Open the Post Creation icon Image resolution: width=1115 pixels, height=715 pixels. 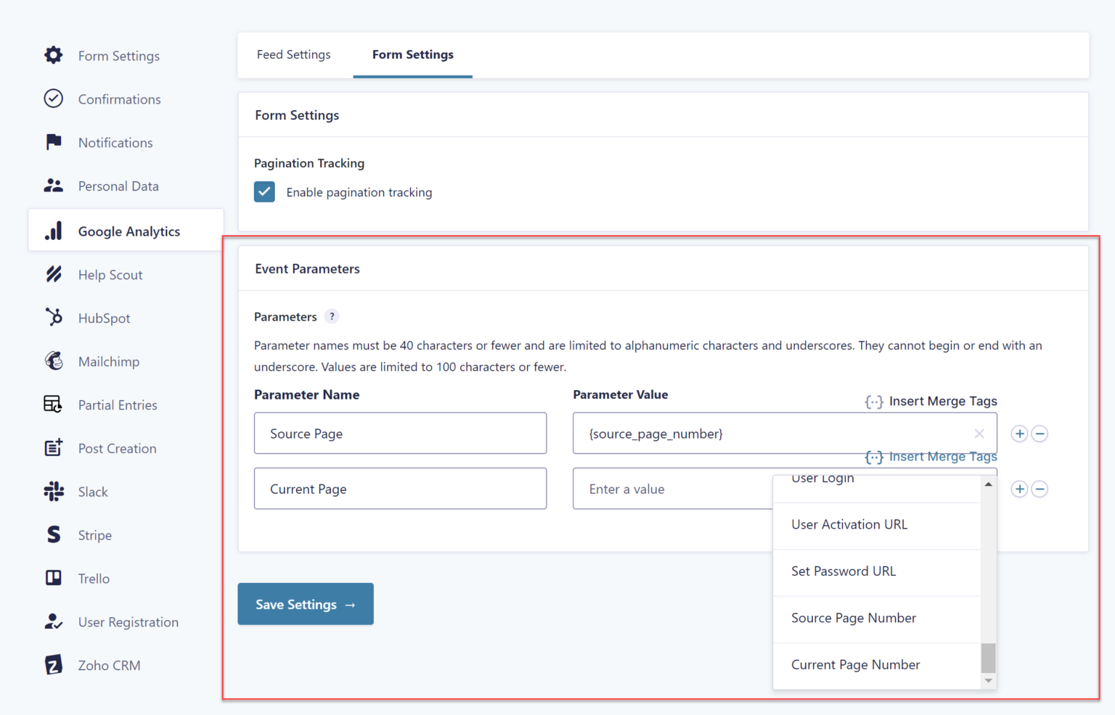54,448
